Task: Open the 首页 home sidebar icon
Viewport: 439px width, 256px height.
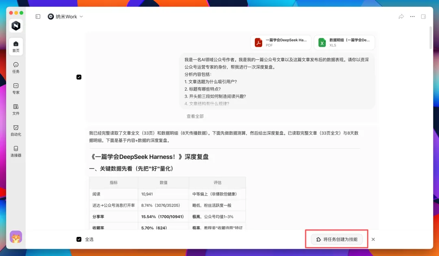Action: (x=16, y=46)
